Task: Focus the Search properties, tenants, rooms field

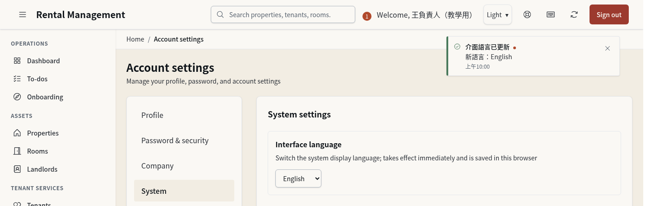Action: (283, 14)
